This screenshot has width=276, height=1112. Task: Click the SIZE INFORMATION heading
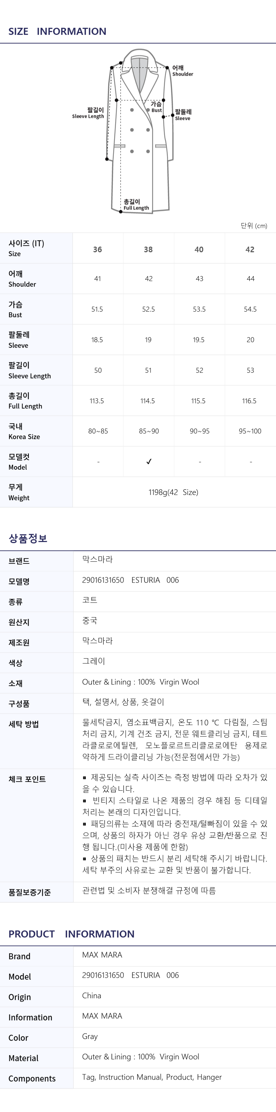[57, 31]
